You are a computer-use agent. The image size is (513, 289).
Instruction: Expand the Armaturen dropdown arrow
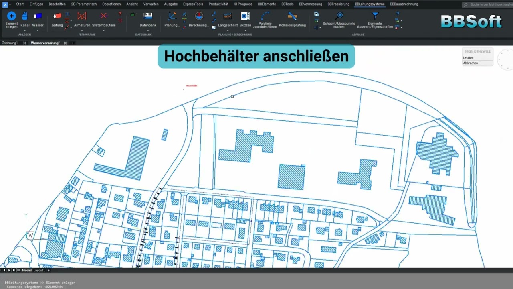pyautogui.click(x=82, y=31)
